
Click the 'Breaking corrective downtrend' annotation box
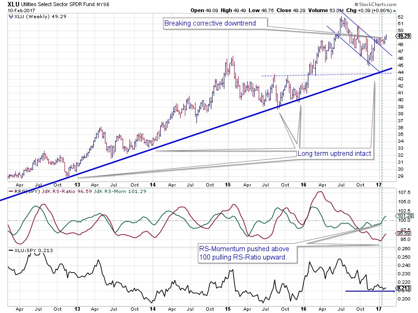[x=215, y=23]
